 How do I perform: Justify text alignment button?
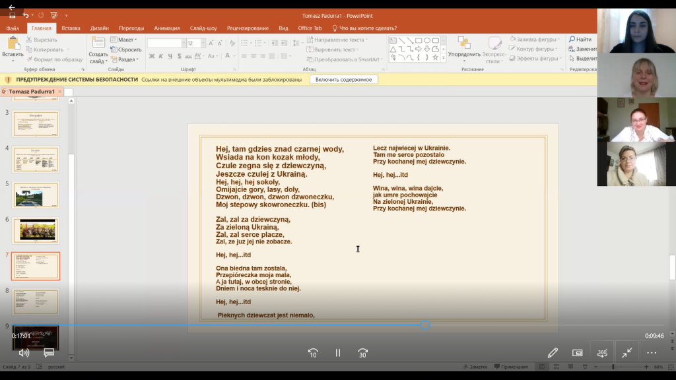coord(271,56)
